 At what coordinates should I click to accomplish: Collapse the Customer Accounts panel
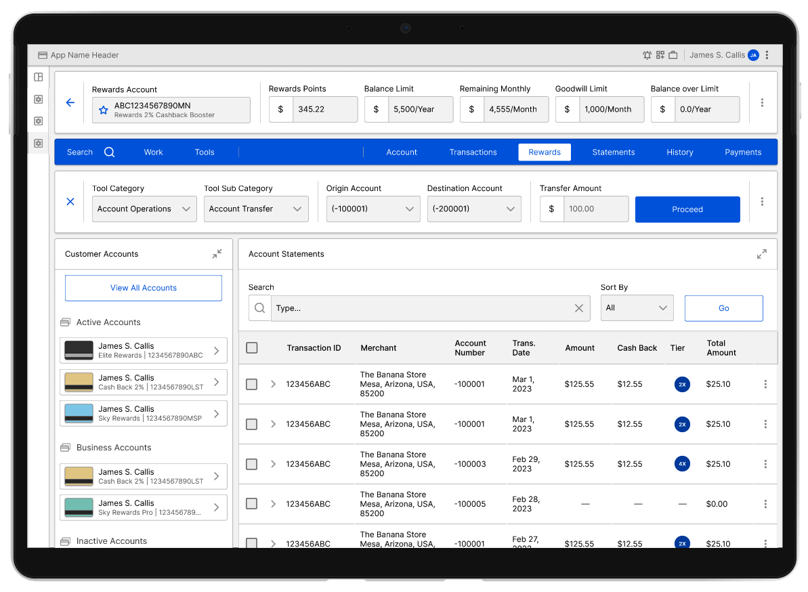(x=217, y=254)
